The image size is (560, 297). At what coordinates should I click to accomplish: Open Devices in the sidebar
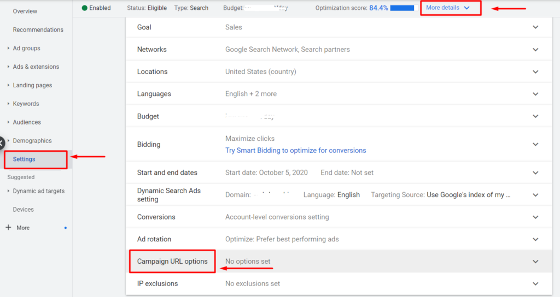(x=23, y=210)
